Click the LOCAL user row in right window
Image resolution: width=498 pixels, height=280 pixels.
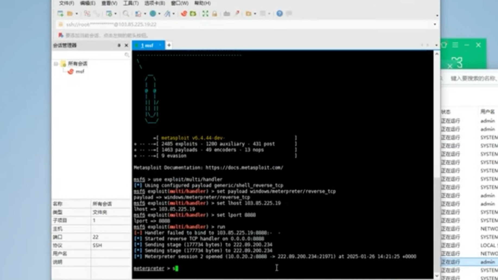point(469,245)
